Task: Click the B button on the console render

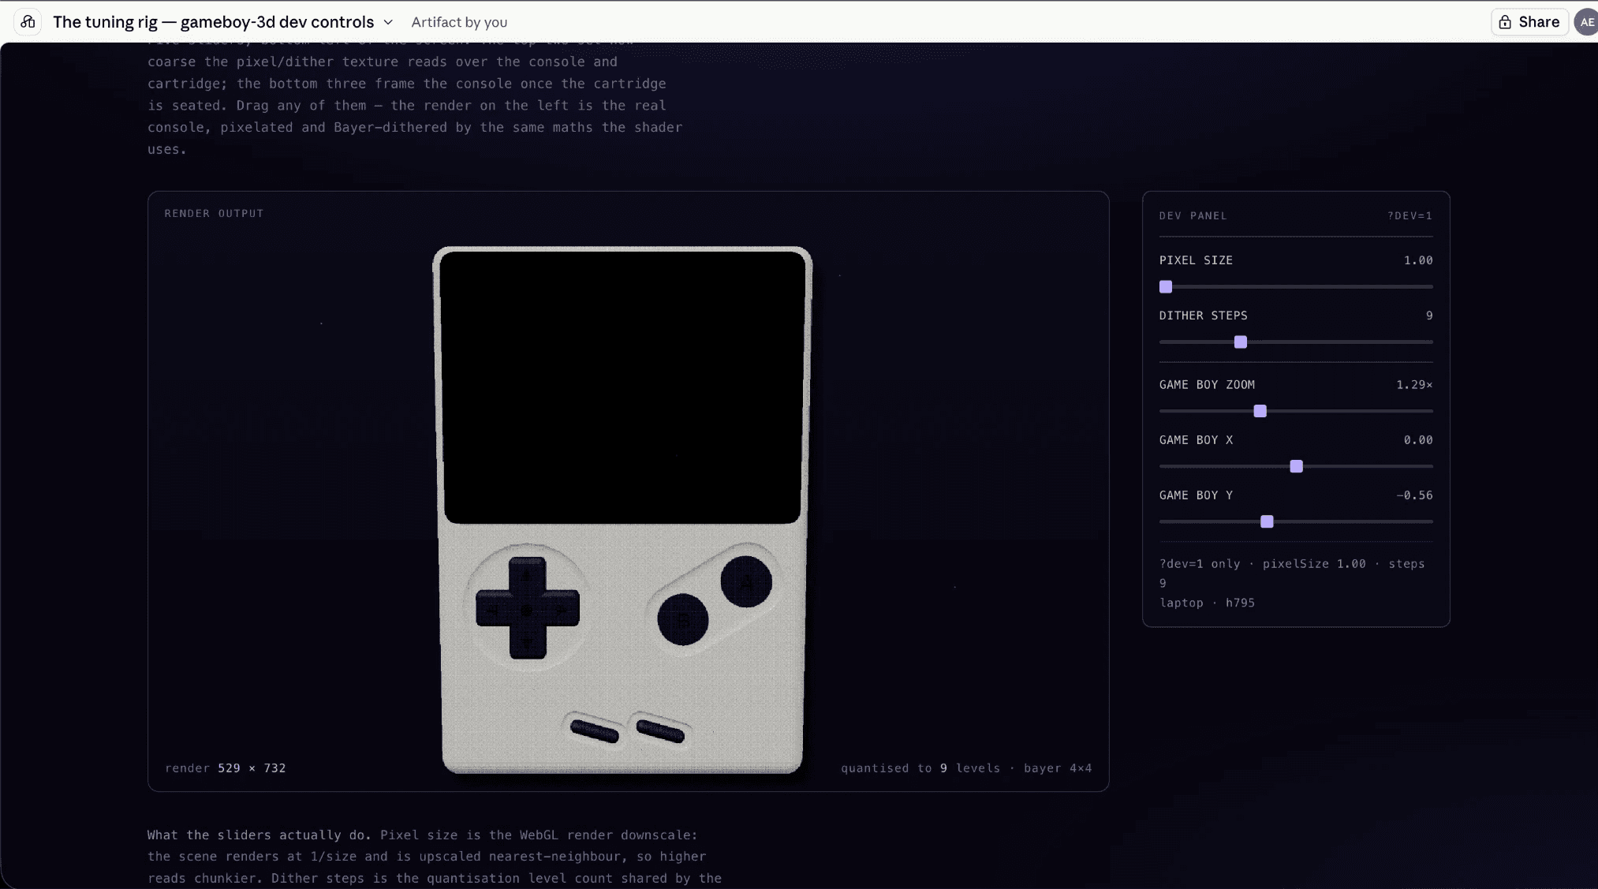Action: click(x=683, y=620)
